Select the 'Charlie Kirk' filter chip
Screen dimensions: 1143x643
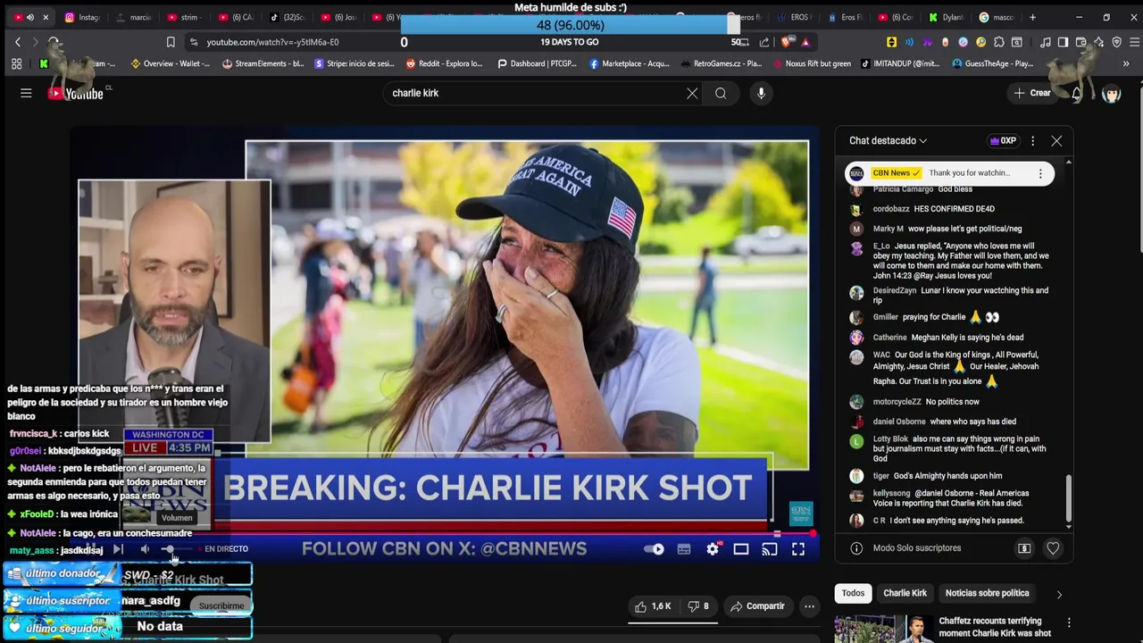coord(905,593)
